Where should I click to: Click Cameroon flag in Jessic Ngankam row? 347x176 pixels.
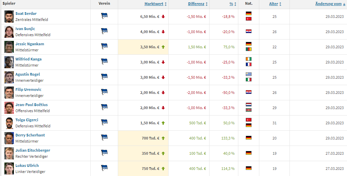(248, 49)
